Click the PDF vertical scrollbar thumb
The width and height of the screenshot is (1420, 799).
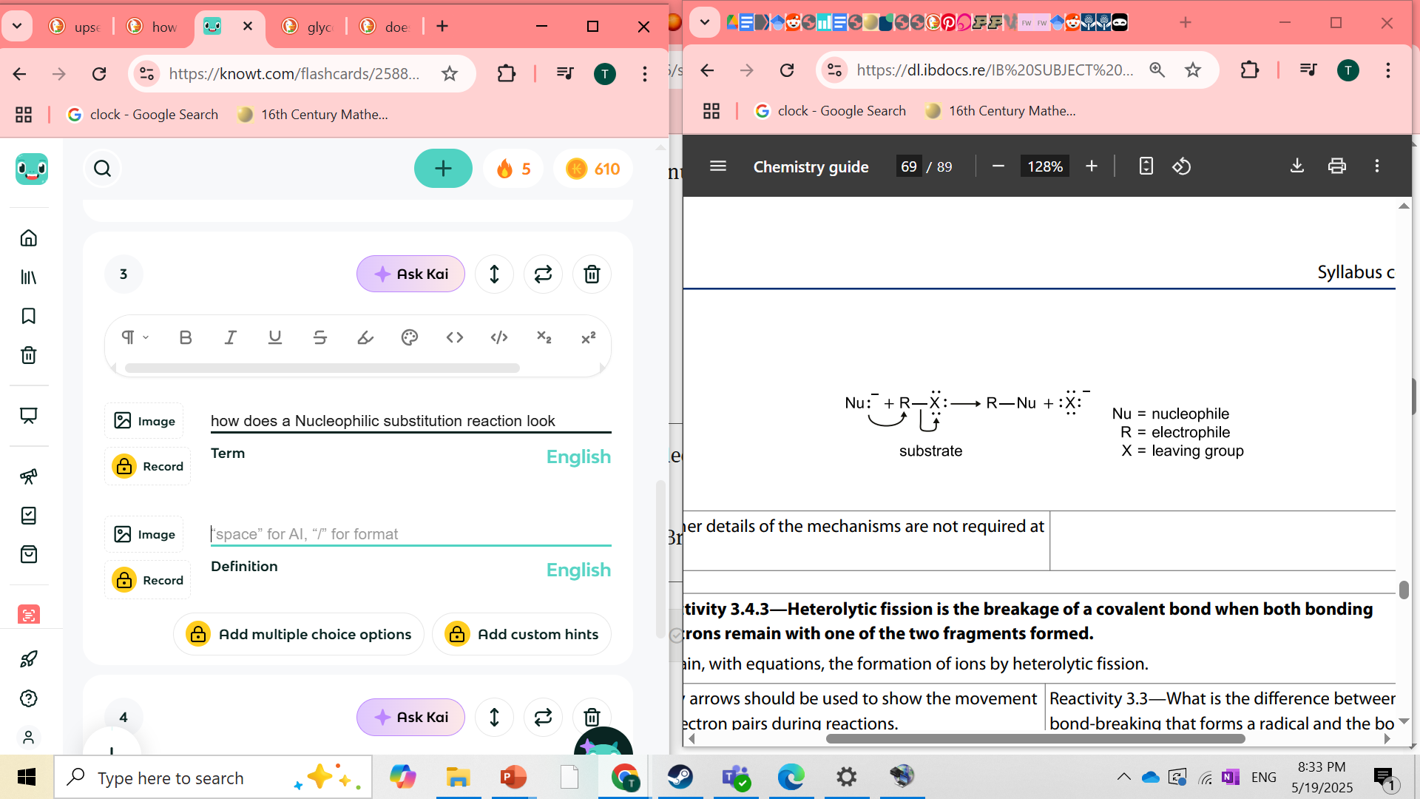[x=1404, y=590]
